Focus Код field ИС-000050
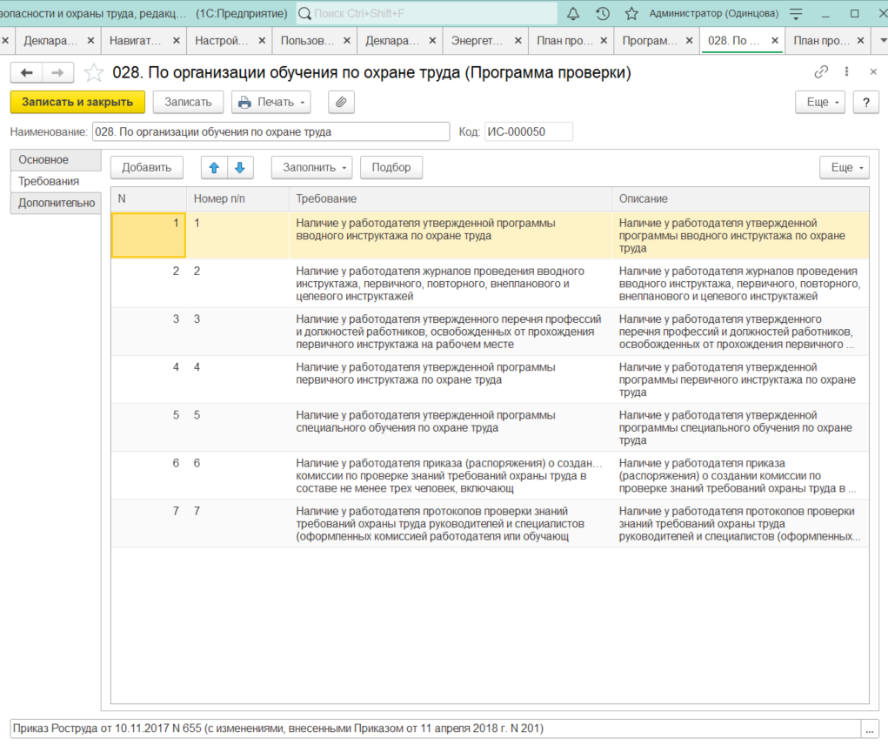Viewport: 888px width, 745px height. click(529, 132)
